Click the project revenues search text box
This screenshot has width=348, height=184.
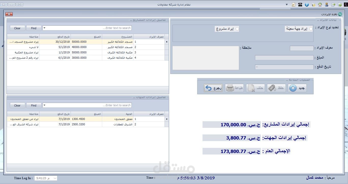(89, 28)
